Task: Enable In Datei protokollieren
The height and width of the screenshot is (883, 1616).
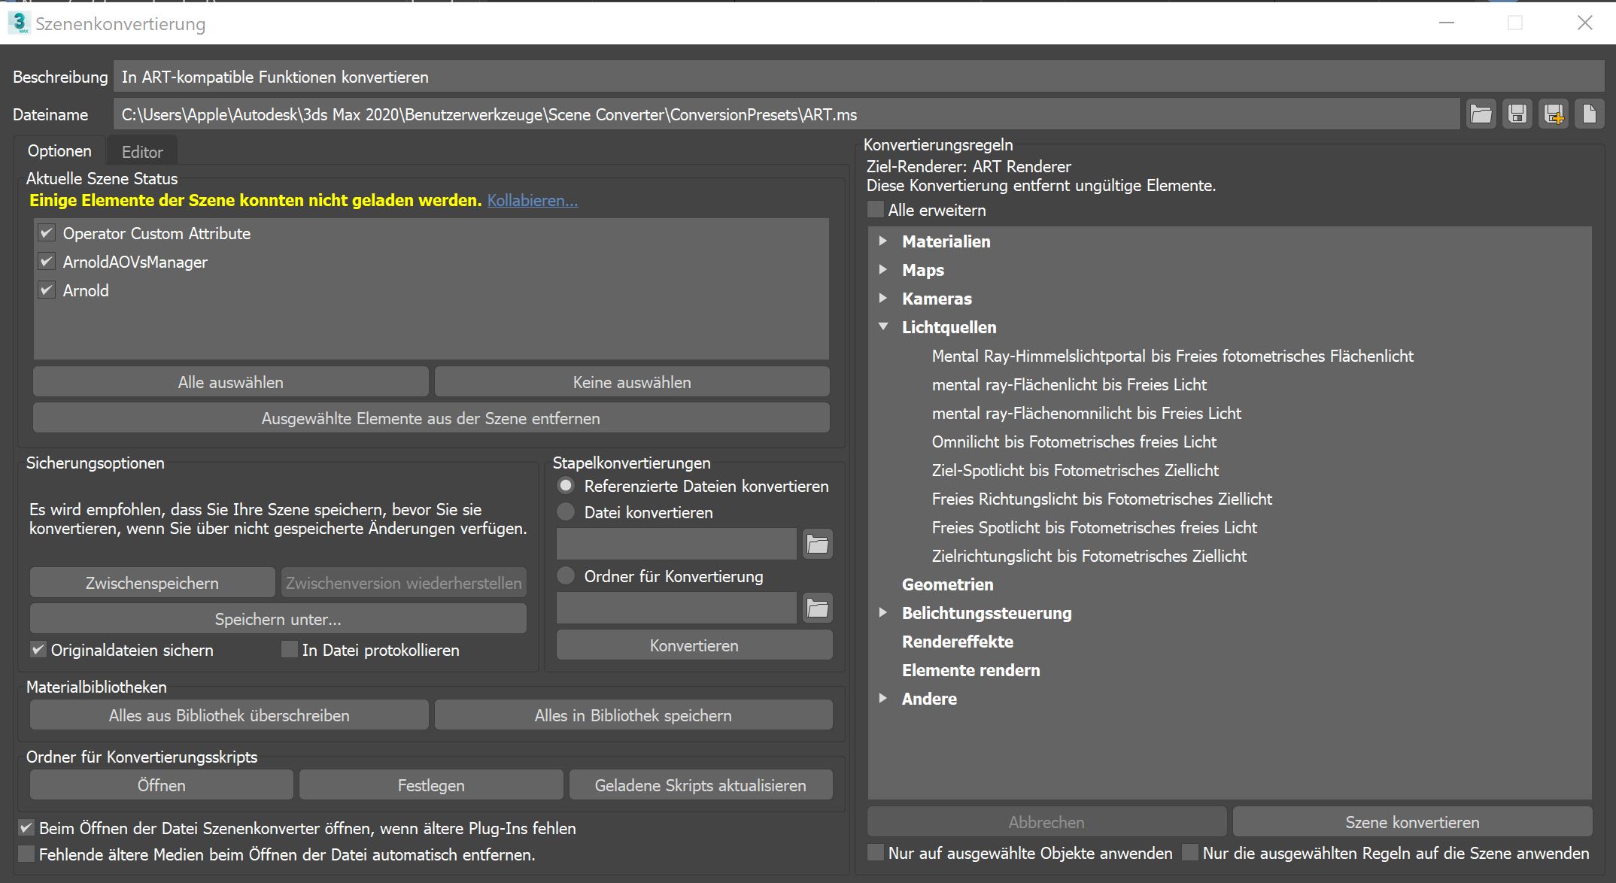Action: (x=290, y=650)
